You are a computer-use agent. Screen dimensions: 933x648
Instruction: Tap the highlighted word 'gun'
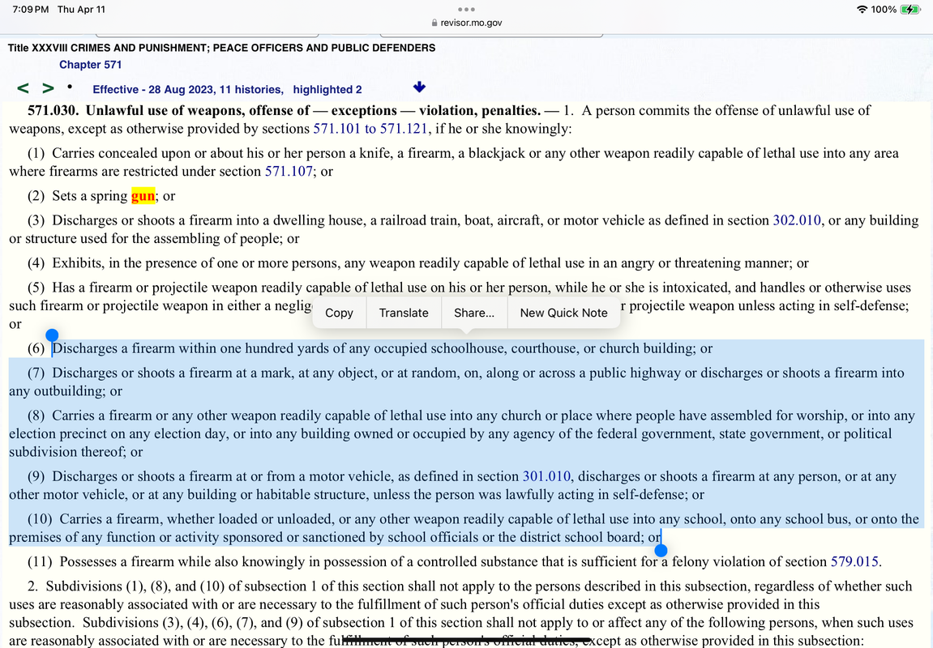pos(143,196)
